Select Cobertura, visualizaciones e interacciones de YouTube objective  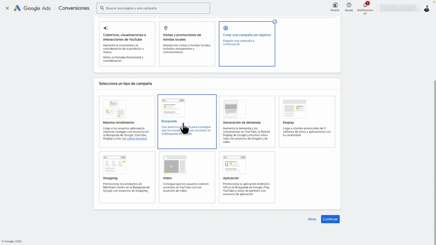pyautogui.click(x=127, y=44)
